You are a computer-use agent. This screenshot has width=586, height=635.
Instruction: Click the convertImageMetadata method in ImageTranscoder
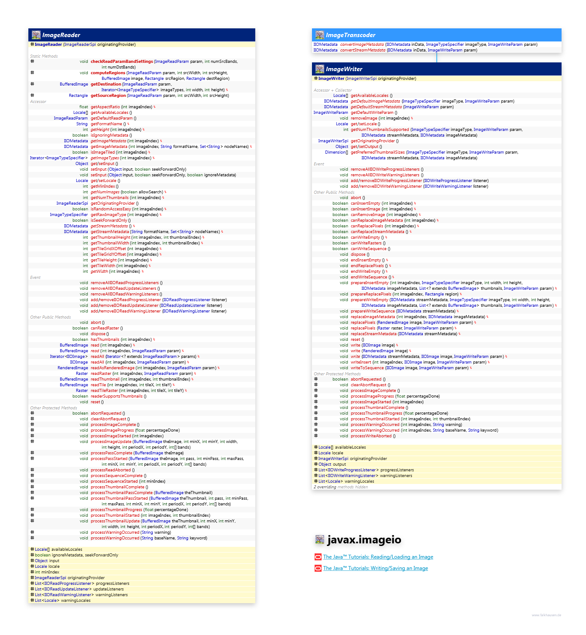tap(362, 45)
